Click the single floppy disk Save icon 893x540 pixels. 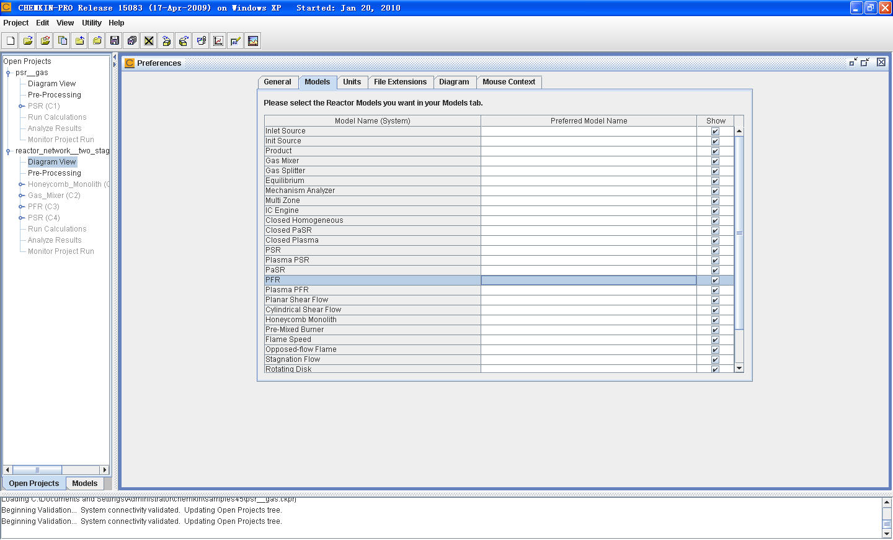115,41
